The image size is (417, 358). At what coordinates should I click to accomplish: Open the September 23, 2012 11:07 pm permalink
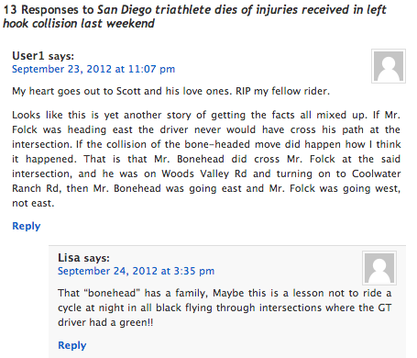pos(93,69)
